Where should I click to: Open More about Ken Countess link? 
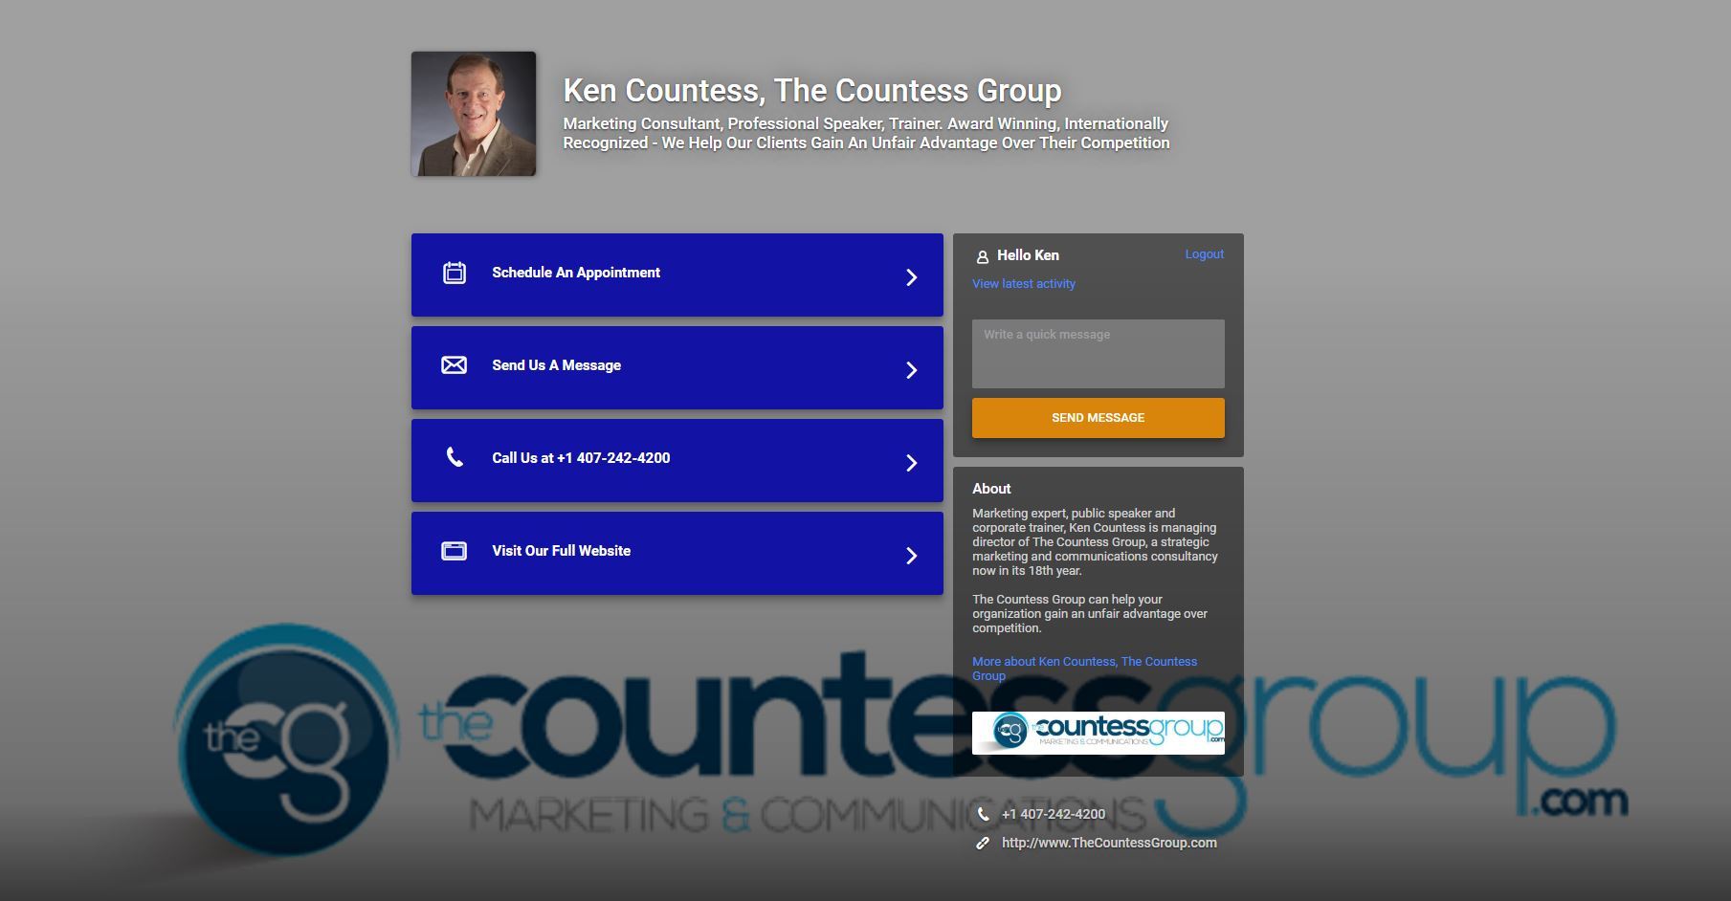pos(1085,669)
